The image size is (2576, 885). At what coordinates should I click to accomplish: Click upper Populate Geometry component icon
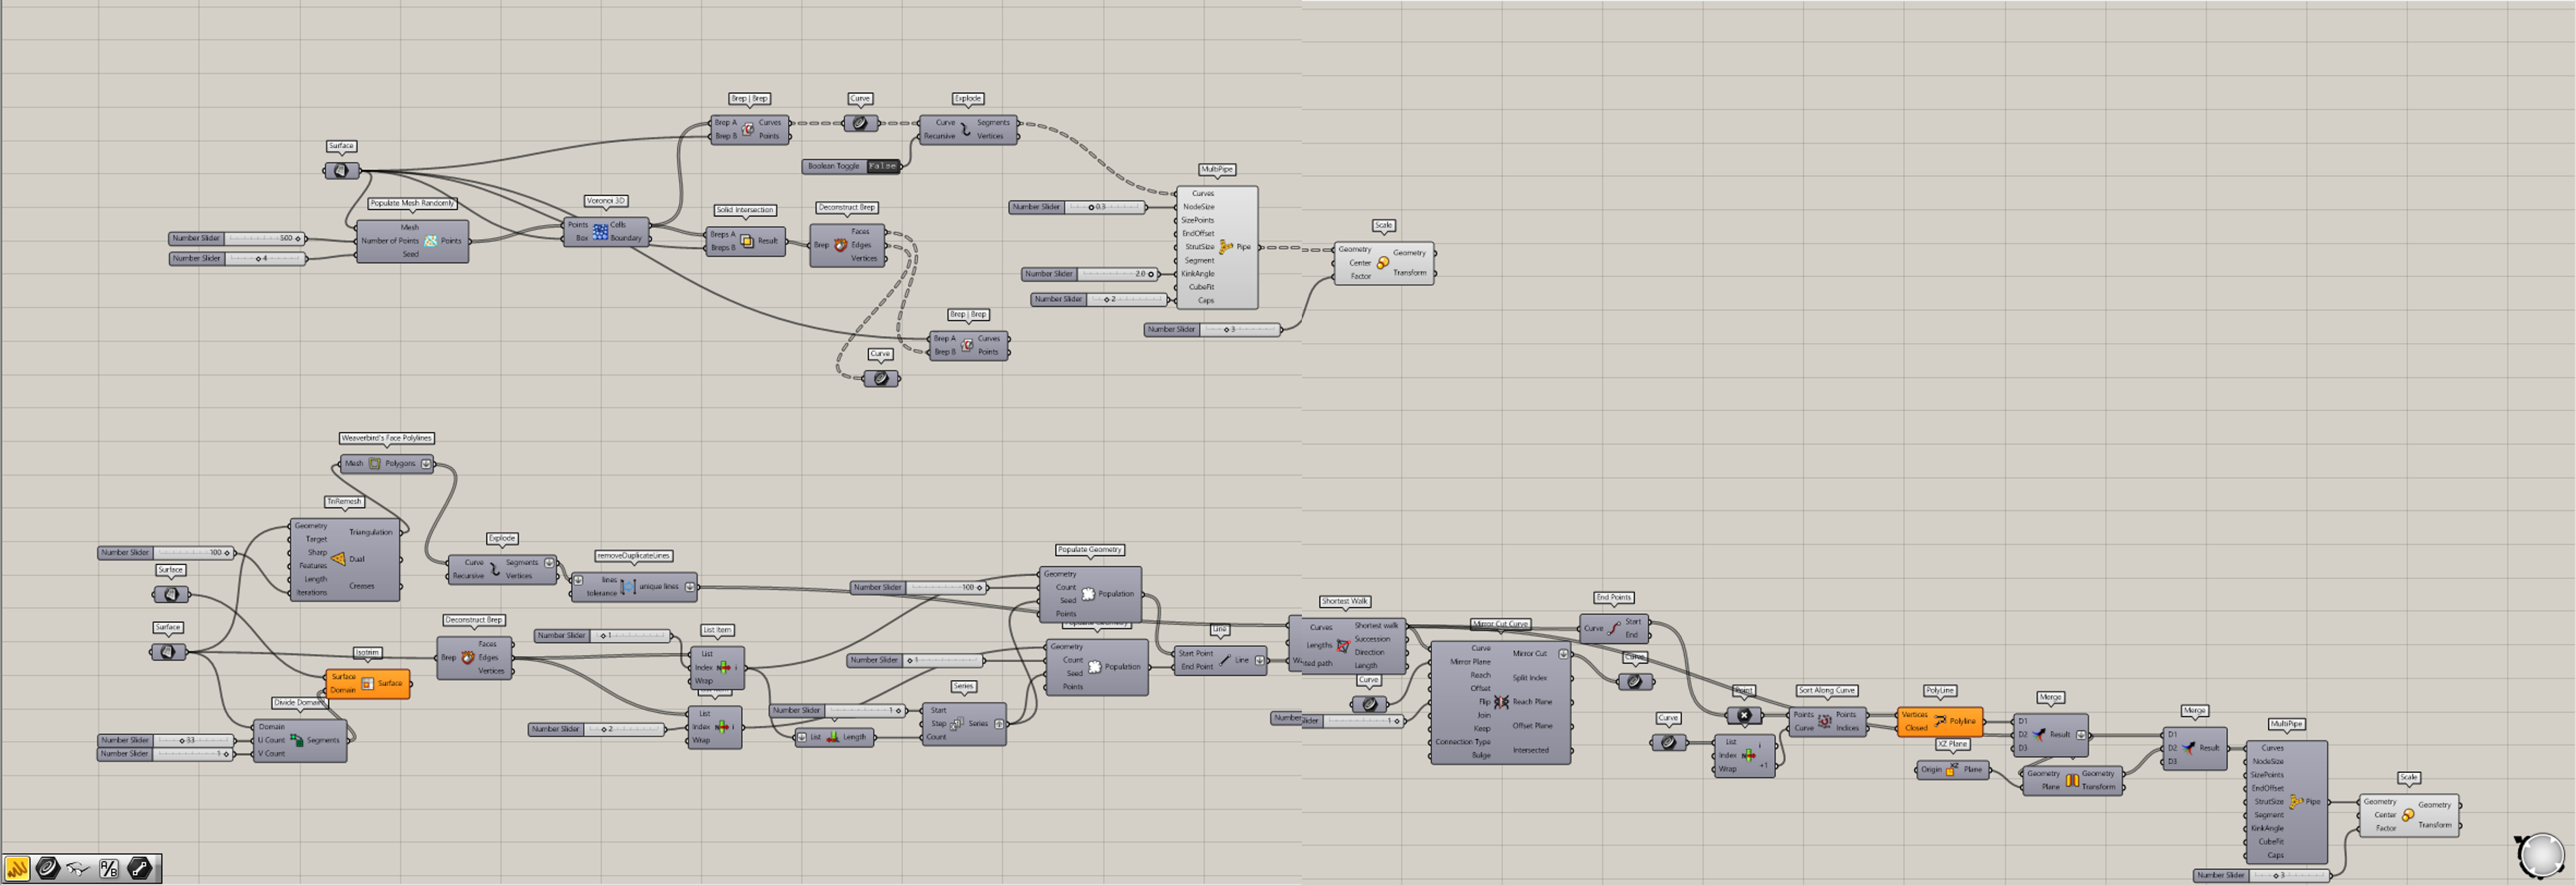pyautogui.click(x=1088, y=593)
